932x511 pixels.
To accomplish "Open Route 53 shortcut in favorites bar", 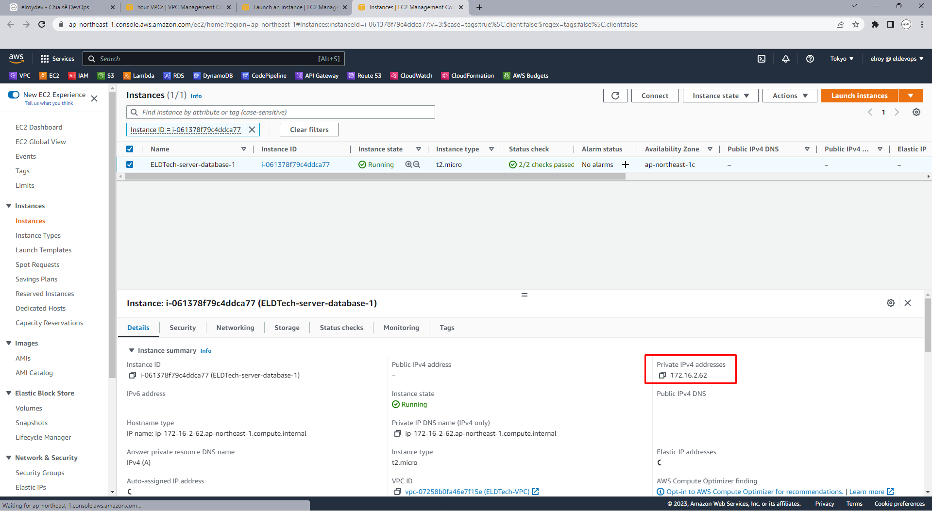I will (365, 76).
